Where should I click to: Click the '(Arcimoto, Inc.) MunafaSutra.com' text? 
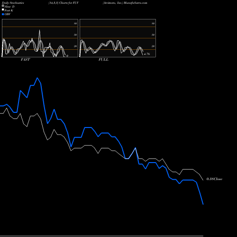point(125,3)
